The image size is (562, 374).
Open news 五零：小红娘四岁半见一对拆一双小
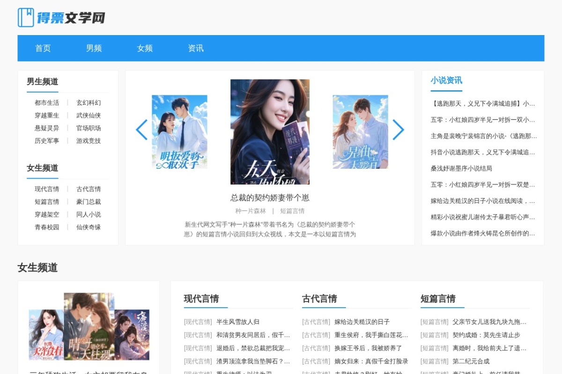pyautogui.click(x=483, y=120)
